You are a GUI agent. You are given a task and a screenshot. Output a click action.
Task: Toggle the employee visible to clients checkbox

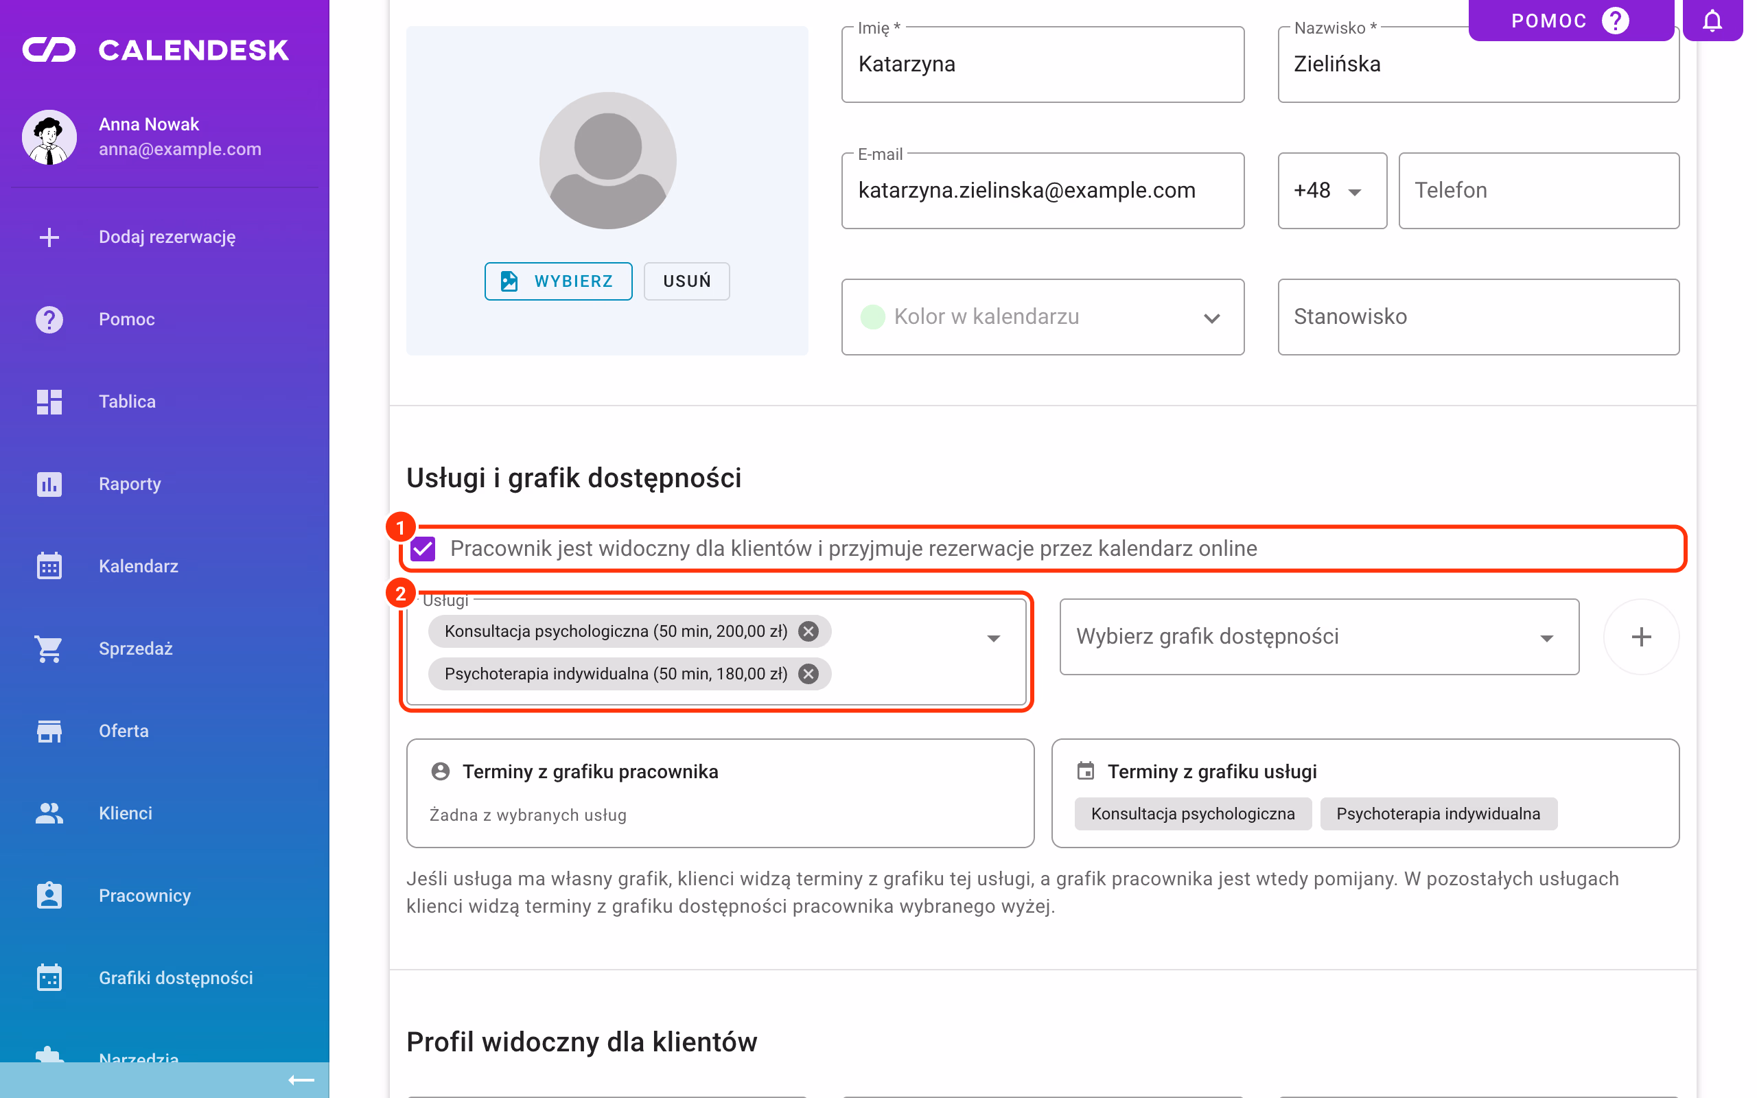click(x=423, y=549)
